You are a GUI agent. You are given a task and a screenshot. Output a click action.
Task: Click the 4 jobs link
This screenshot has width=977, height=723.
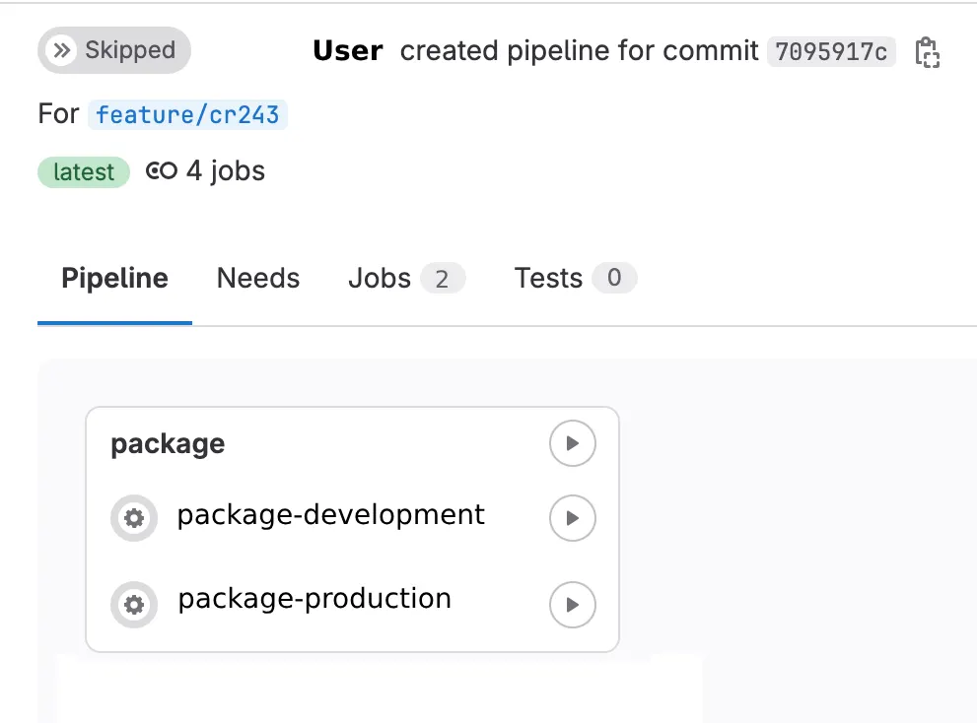(224, 171)
